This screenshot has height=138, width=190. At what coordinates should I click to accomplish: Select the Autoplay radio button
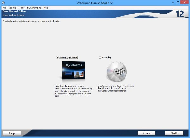pyautogui.click(x=100, y=57)
